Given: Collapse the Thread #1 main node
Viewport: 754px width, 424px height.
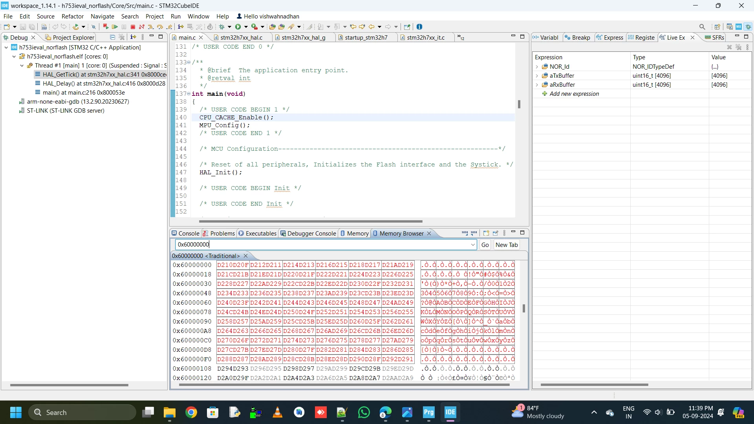Looking at the screenshot, I should point(22,66).
